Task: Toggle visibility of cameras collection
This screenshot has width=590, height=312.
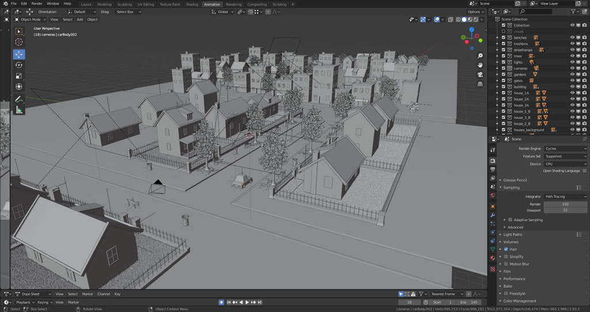Action: 572,68
